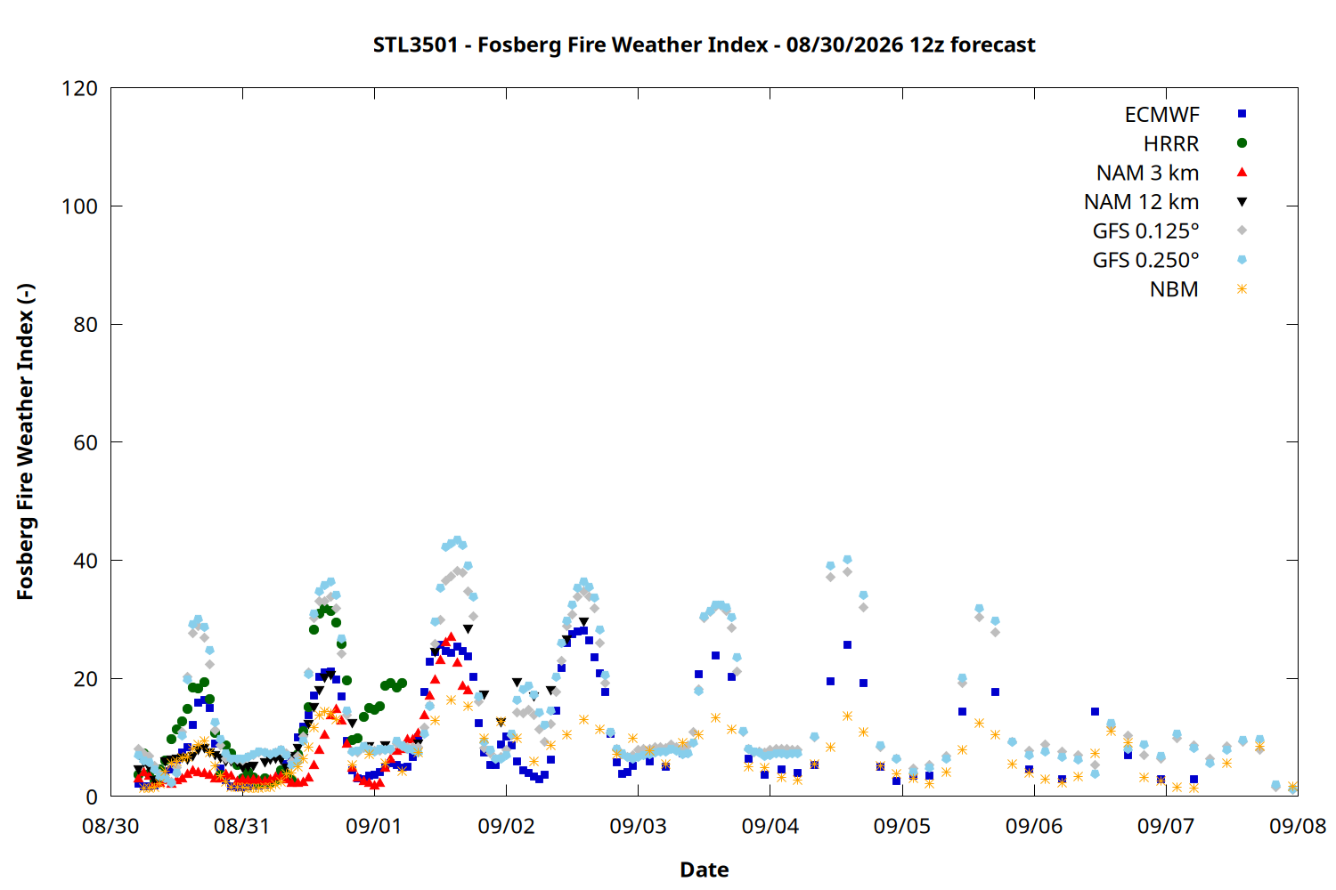Click the NAM 12 km black triangle marker
1336x890 pixels.
click(1242, 202)
